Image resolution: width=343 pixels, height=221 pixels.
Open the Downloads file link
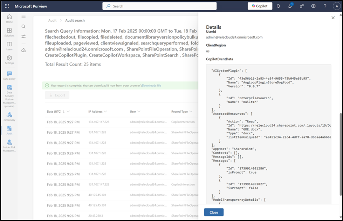tap(151, 86)
